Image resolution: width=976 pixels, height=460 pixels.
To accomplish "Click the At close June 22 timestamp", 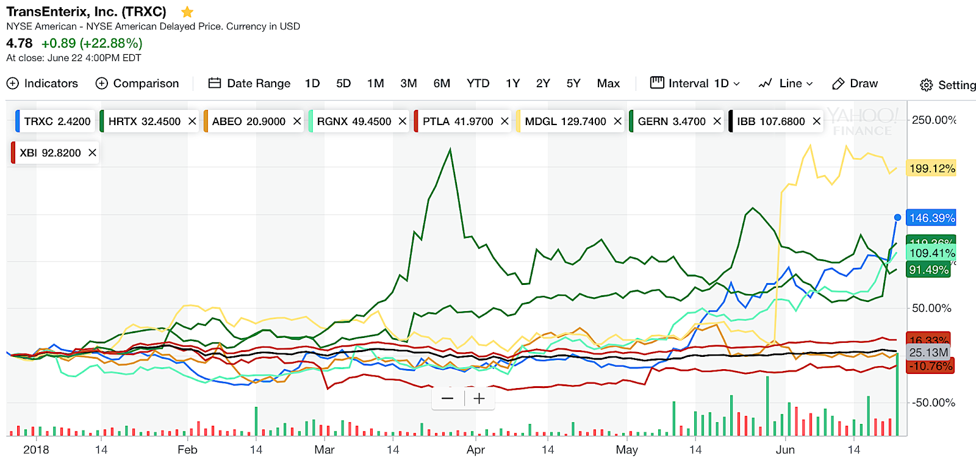I will pos(73,58).
